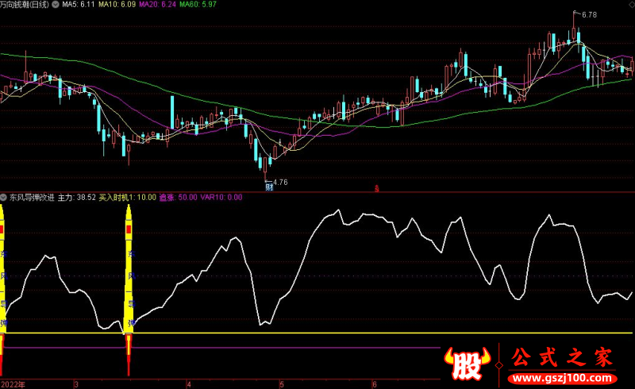This screenshot has height=389, width=635.
Task: Select the MA20: 6.24 indicator label
Action: coord(157,5)
